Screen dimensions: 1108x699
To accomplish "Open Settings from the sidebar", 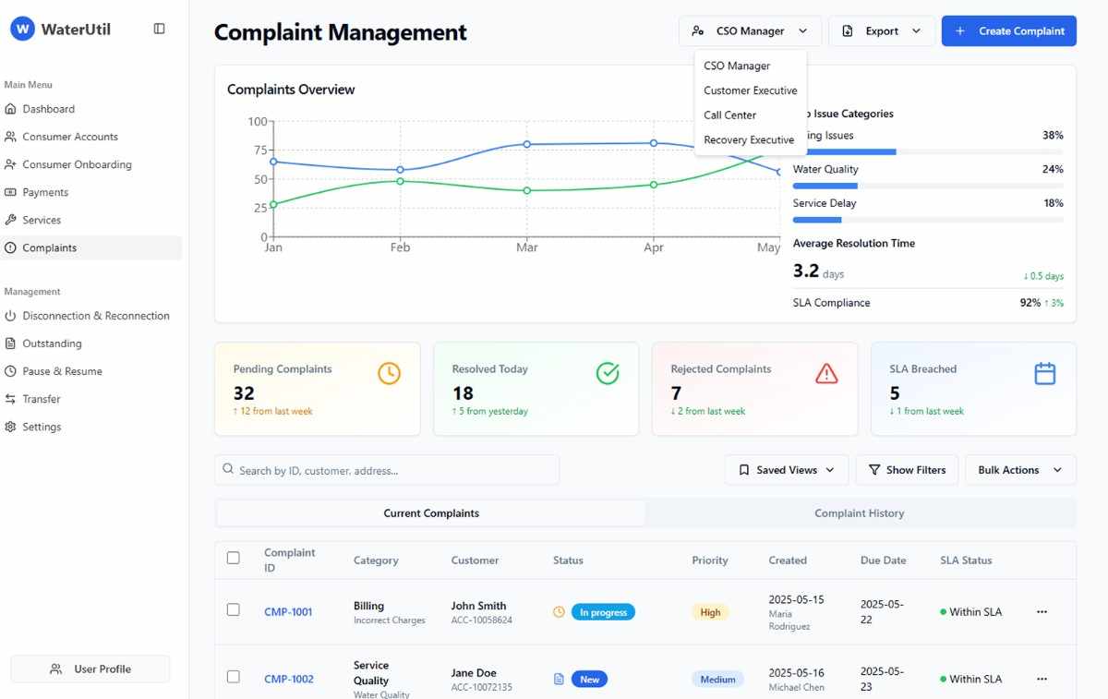I will tap(43, 426).
